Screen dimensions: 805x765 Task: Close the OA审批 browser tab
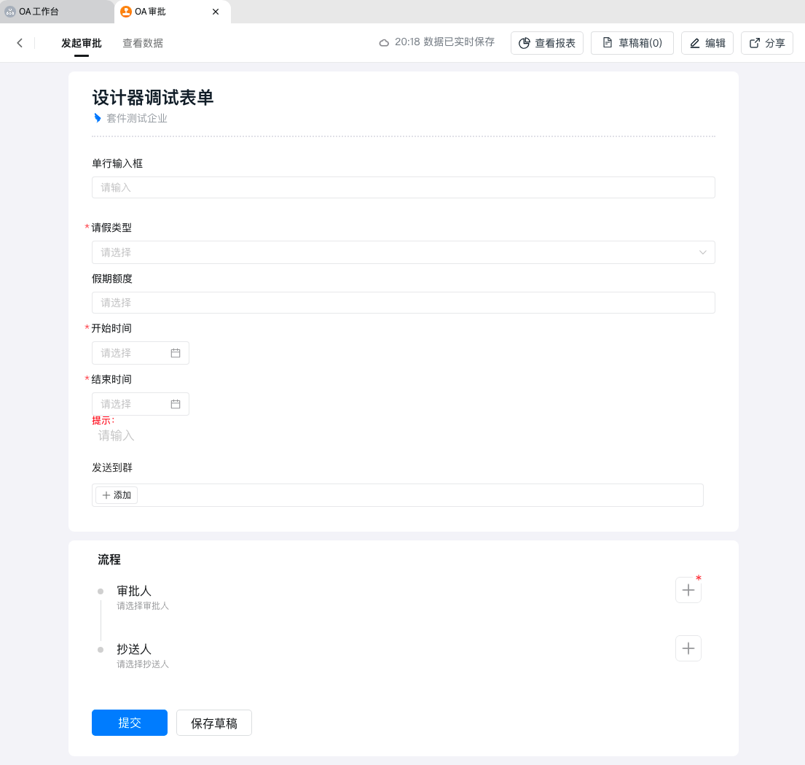click(x=216, y=11)
